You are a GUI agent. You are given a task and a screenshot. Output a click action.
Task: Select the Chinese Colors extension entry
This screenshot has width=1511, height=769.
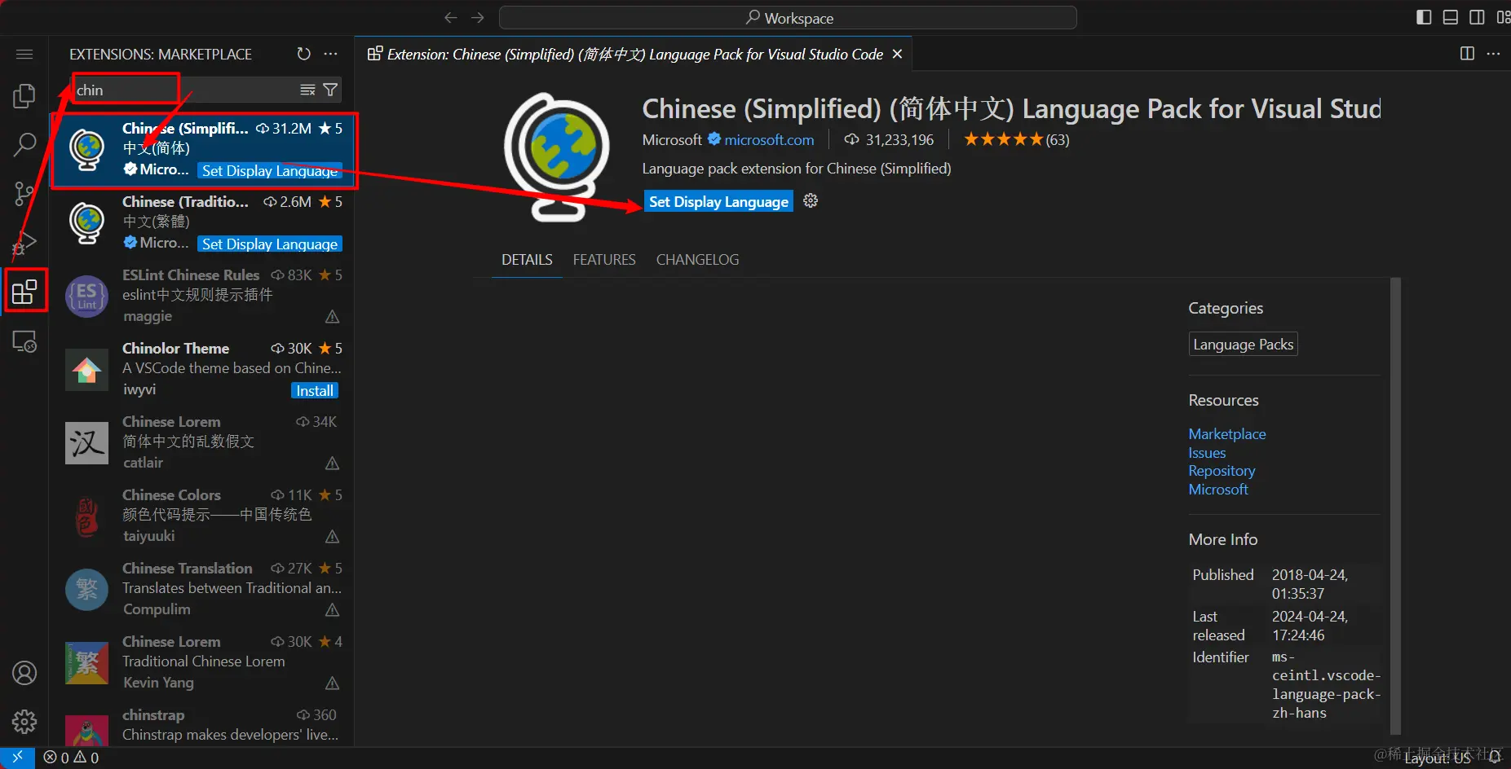(x=202, y=517)
